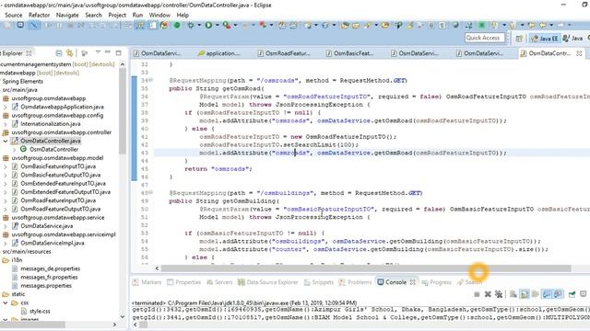
Task: Select the uvsoftgroup.osmdatawebapp.model package
Action: (57, 158)
